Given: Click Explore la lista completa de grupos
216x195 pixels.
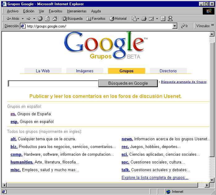Looking at the screenshot, I should pos(155,177).
